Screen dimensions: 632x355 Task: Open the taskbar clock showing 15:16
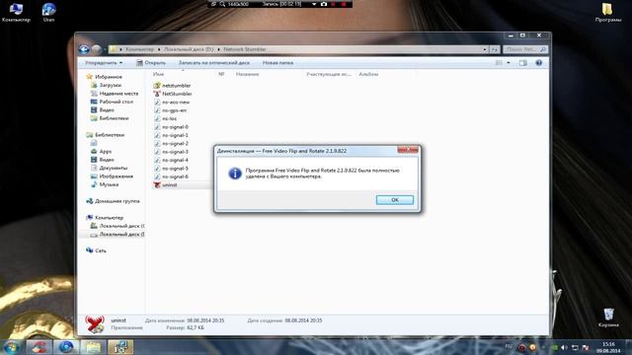[608, 347]
